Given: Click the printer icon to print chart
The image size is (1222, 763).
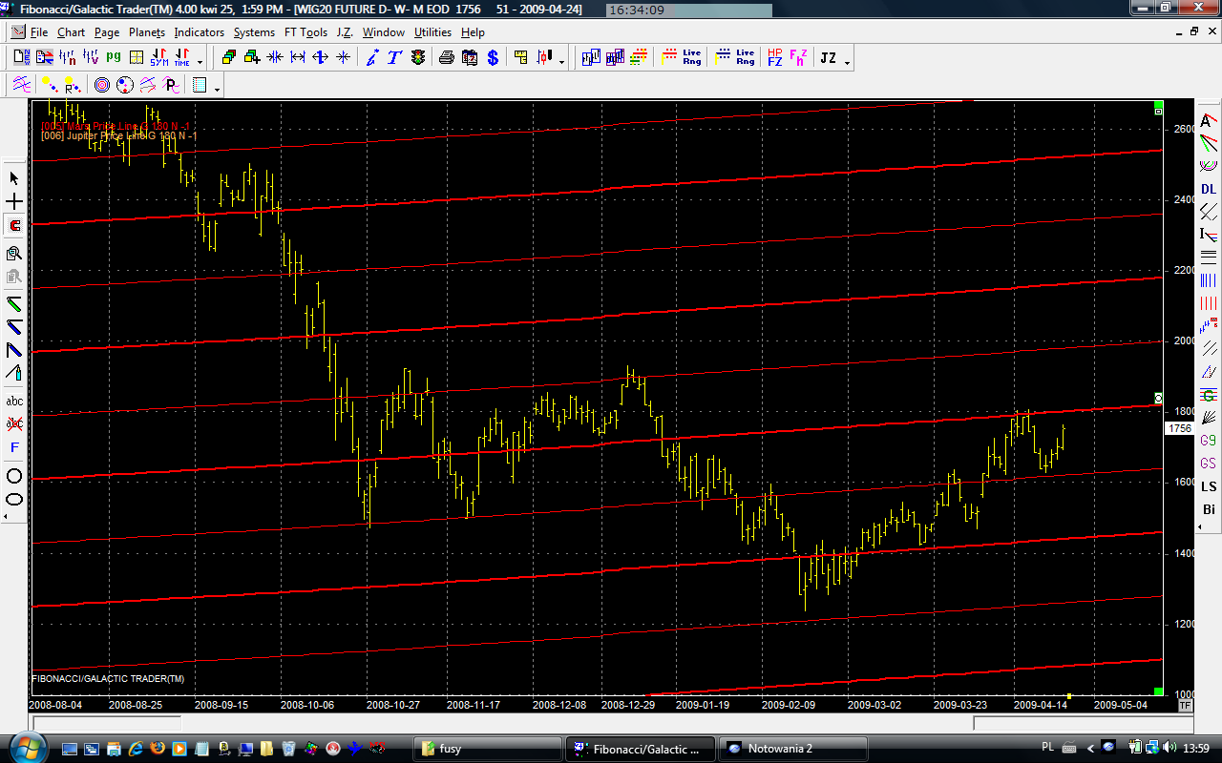Looking at the screenshot, I should pos(446,58).
